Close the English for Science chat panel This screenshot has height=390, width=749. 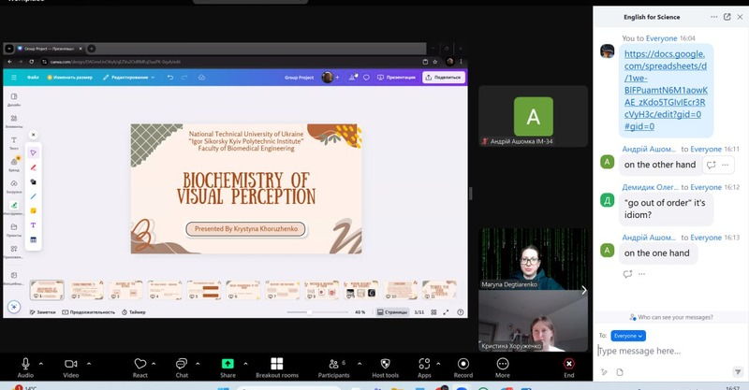coord(740,17)
